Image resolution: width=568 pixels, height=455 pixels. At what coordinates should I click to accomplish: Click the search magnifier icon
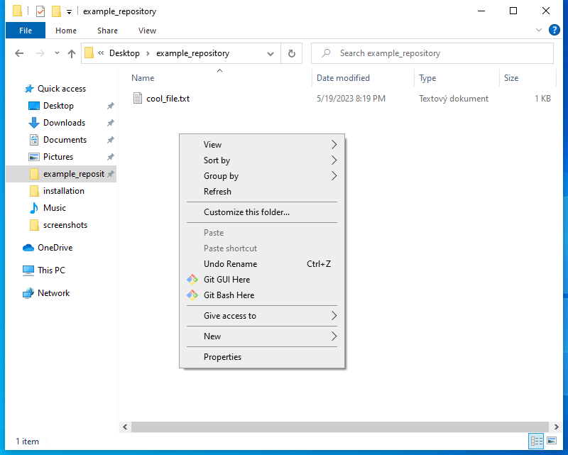coord(326,53)
